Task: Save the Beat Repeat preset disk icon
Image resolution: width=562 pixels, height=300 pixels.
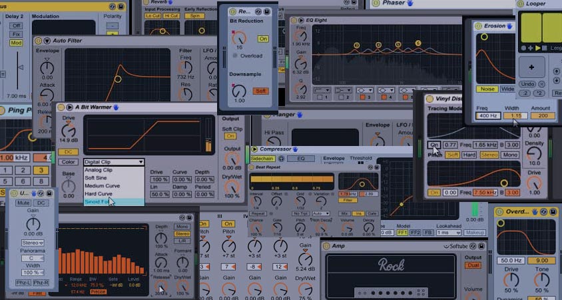Action: 377,167
